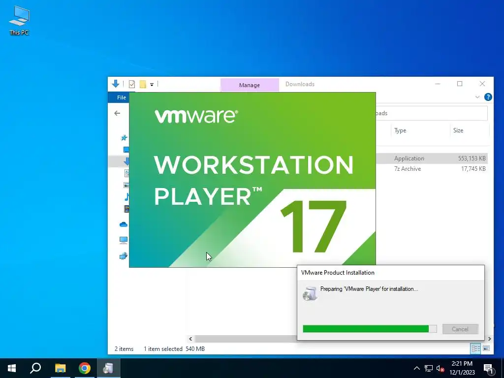
Task: Click the 17,745 KB size cell
Action: pos(473,169)
